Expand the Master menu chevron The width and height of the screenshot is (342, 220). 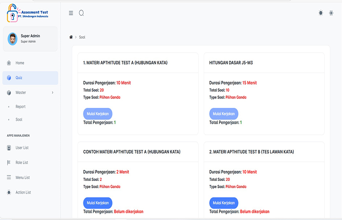[x=53, y=93]
